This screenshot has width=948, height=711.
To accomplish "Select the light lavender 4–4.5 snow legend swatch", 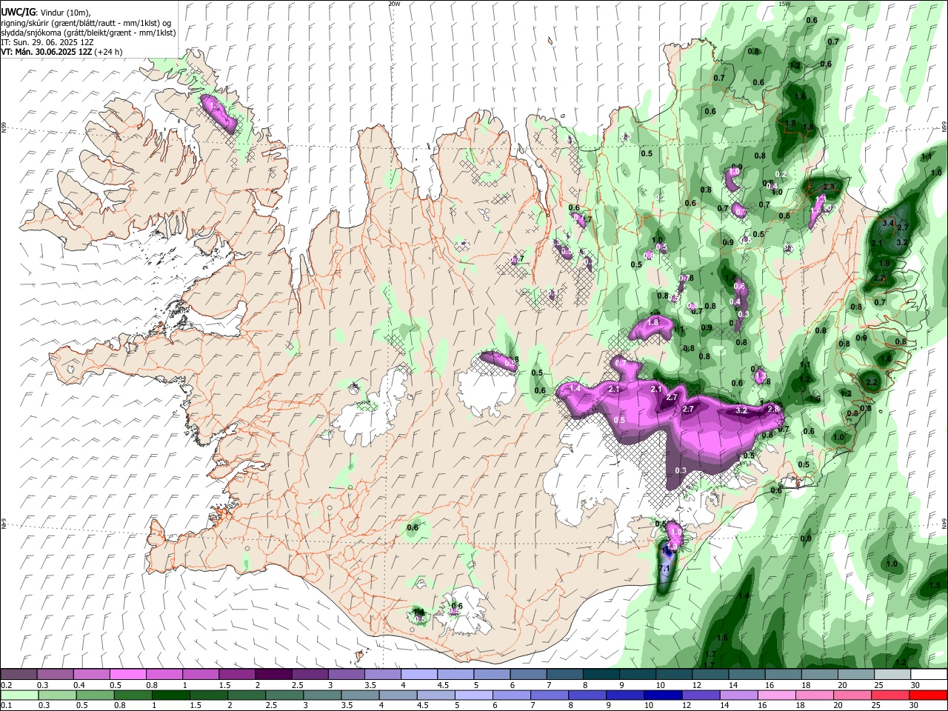I will pyautogui.click(x=418, y=674).
